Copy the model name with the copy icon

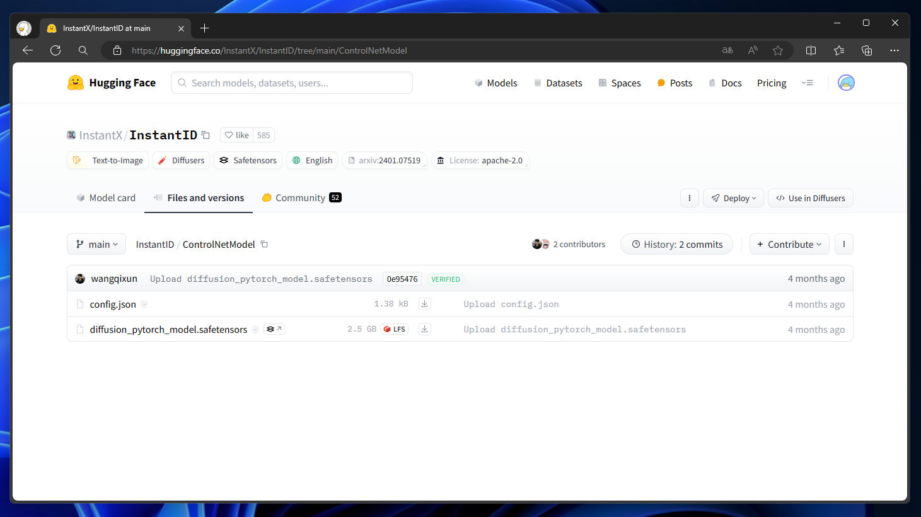pos(206,134)
